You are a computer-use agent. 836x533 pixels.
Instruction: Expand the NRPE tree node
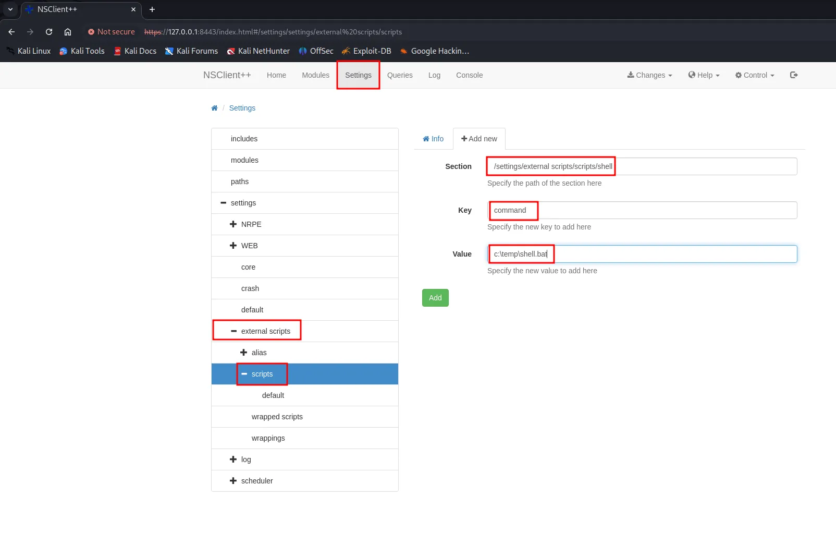pyautogui.click(x=233, y=224)
